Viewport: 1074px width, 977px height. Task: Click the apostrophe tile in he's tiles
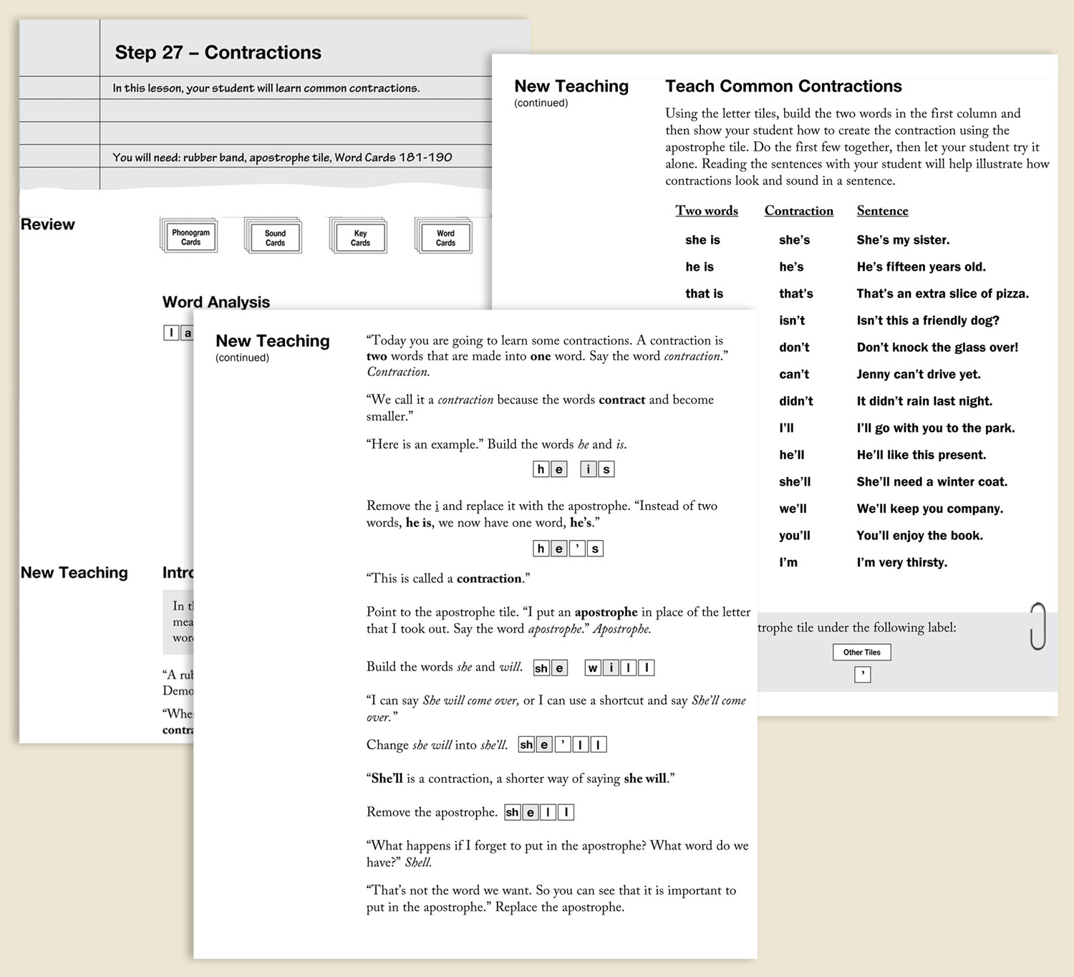(x=577, y=549)
